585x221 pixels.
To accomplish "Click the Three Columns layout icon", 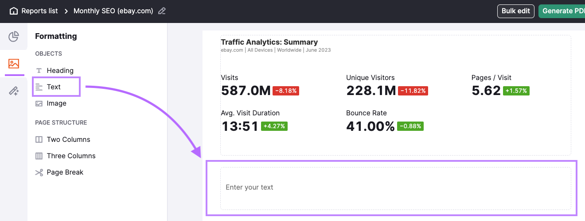I will [x=39, y=156].
